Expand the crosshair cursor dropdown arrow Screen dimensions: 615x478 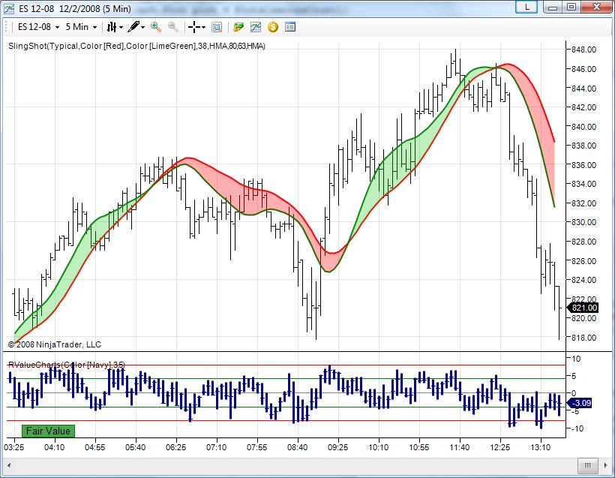point(203,27)
